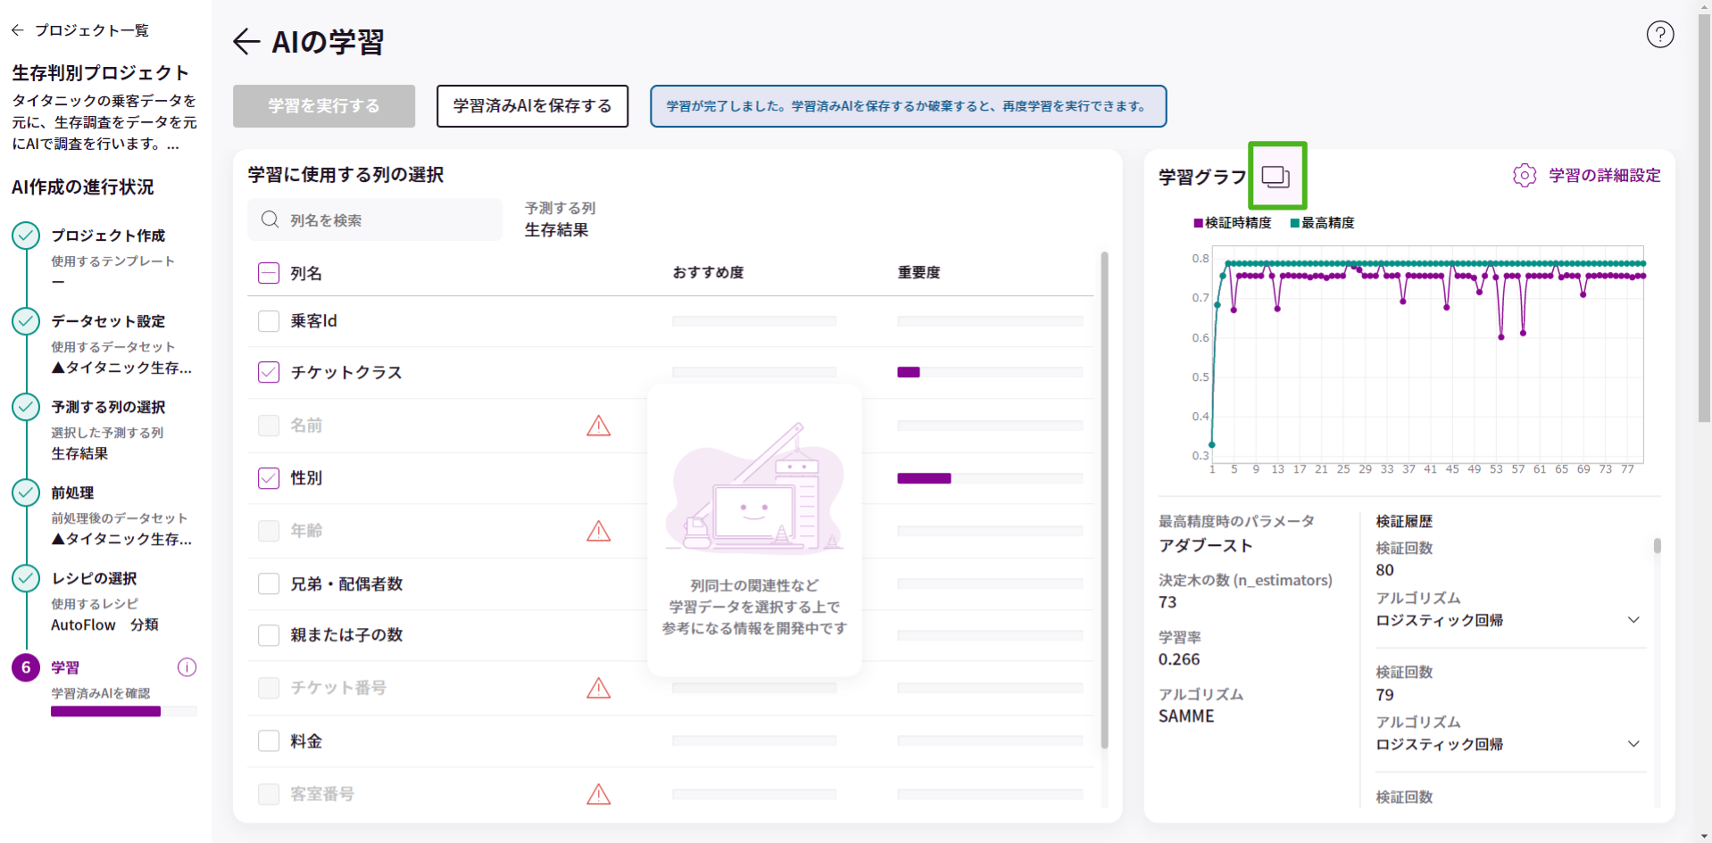Click back arrow next to プロジェクト一覧
The image size is (1712, 843).
pyautogui.click(x=18, y=30)
